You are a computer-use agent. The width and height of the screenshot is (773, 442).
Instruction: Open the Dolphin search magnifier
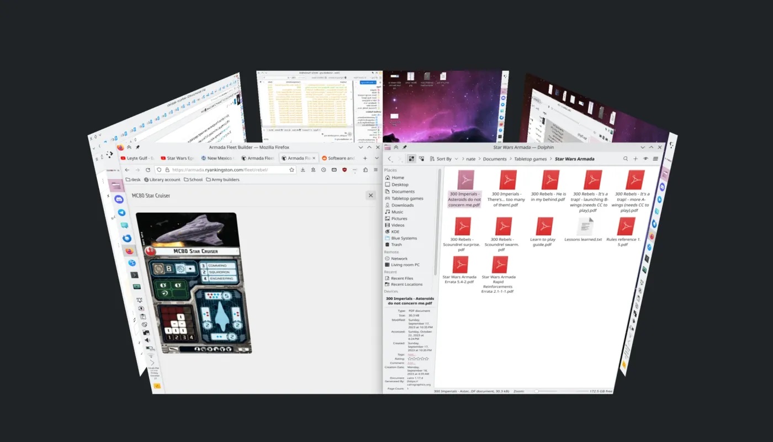point(626,159)
